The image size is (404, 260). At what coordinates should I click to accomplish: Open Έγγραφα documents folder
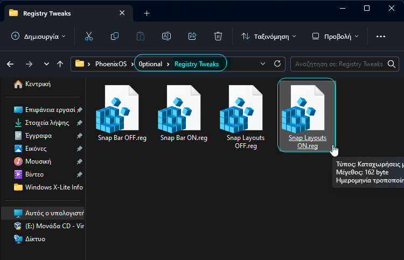[33, 136]
